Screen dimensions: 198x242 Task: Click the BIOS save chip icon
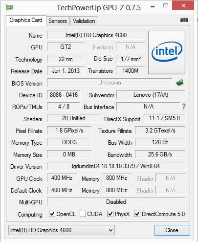(x=180, y=83)
